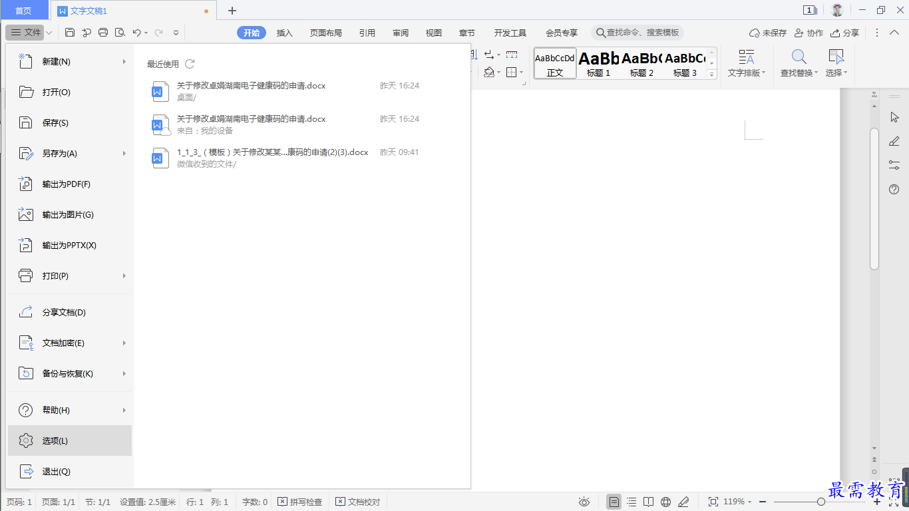Open the customize quick access toolbar dropdown
The width and height of the screenshot is (909, 511).
click(x=176, y=33)
